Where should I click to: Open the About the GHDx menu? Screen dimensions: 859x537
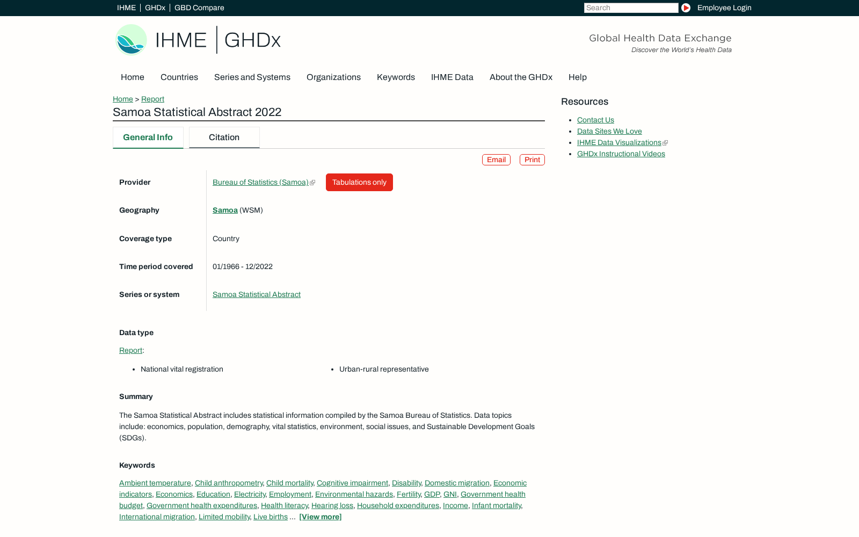pyautogui.click(x=521, y=77)
